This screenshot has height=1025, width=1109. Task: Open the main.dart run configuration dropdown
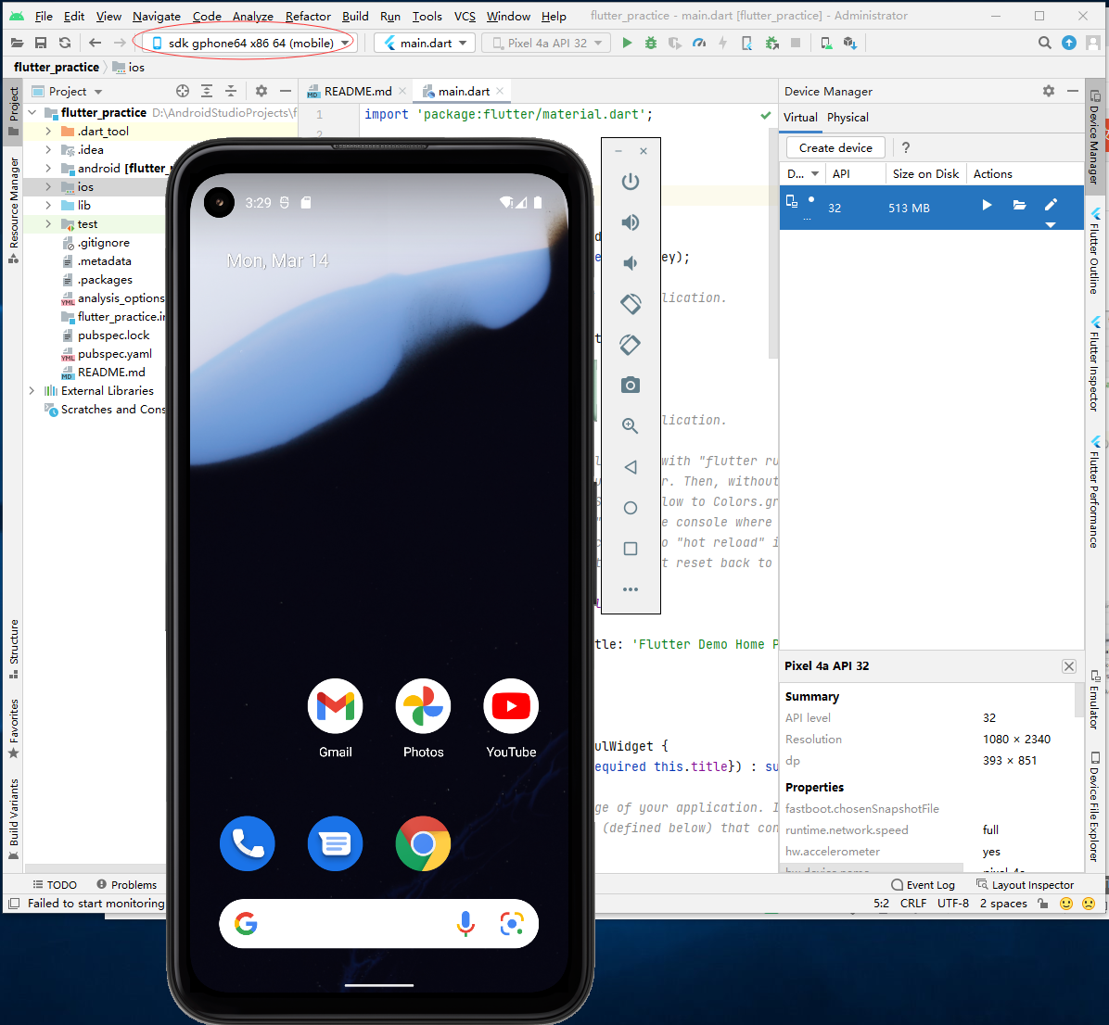pyautogui.click(x=426, y=44)
